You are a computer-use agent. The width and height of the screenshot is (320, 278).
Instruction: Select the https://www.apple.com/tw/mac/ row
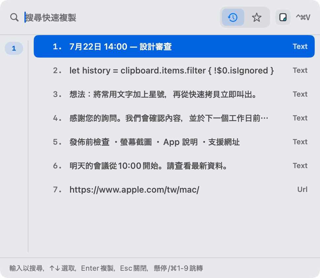[x=174, y=190]
